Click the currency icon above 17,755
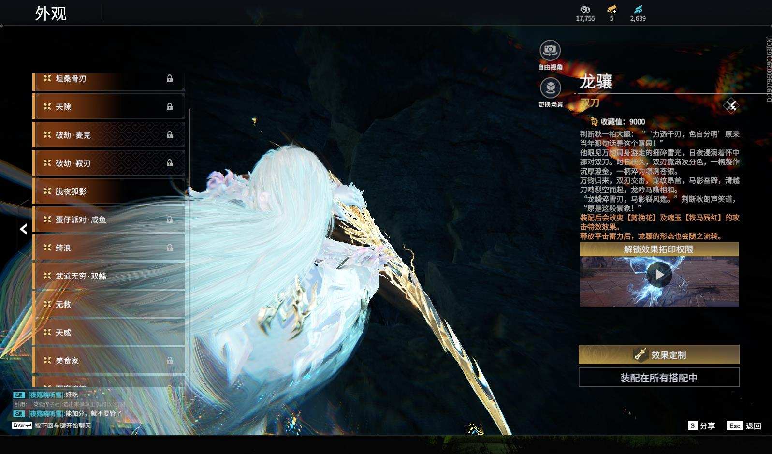This screenshot has height=454, width=772. pyautogui.click(x=585, y=9)
